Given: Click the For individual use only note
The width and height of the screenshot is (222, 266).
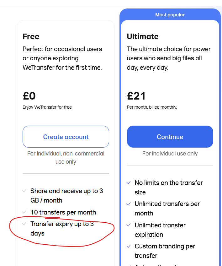Looking at the screenshot, I should (x=170, y=154).
